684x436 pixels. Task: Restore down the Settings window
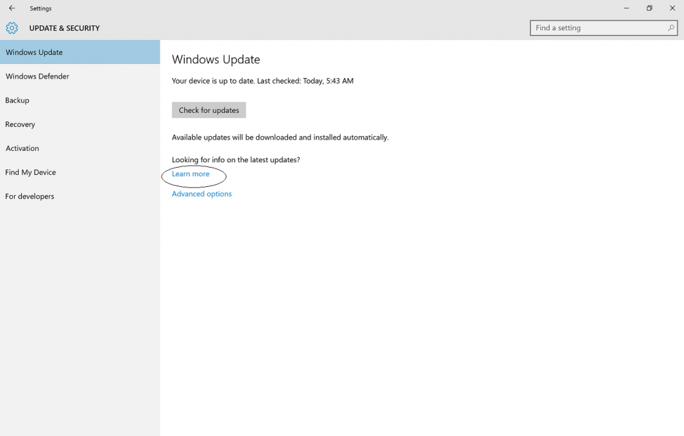[x=649, y=8]
